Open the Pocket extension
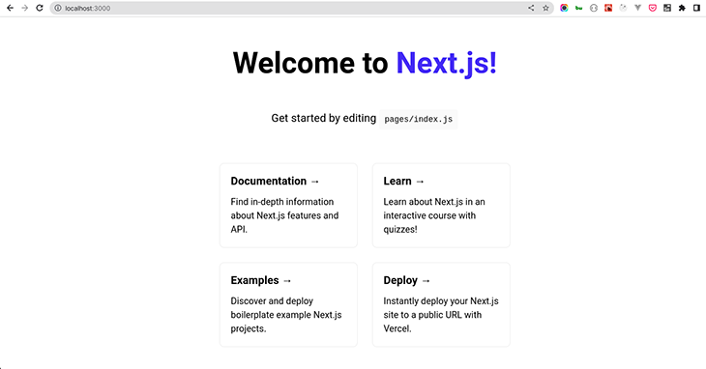The image size is (706, 369). tap(653, 8)
